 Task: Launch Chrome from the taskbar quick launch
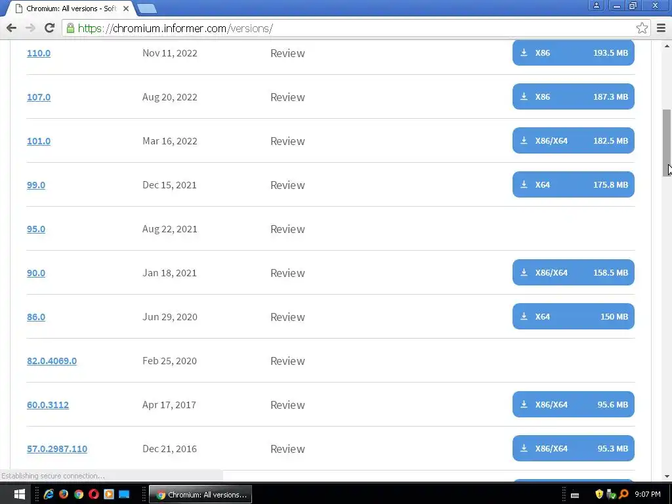79,494
